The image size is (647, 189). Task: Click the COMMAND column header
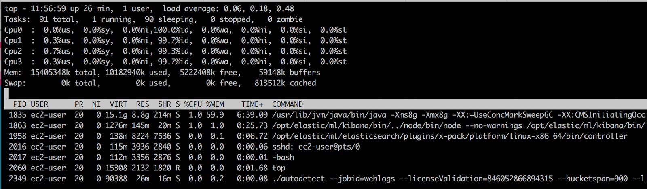[x=288, y=104]
